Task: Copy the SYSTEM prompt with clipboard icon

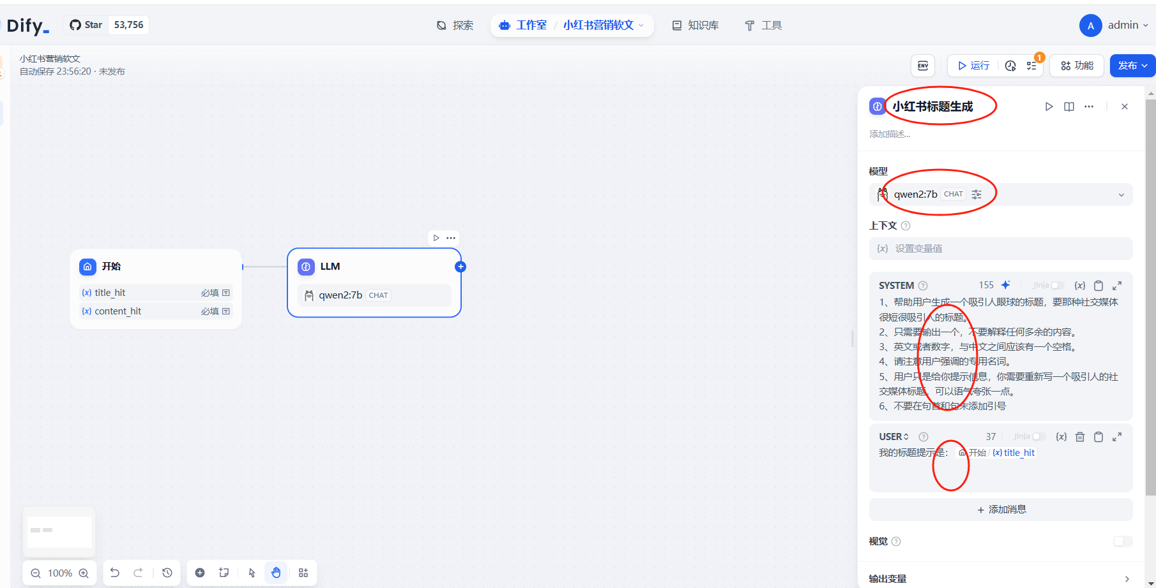Action: 1099,286
